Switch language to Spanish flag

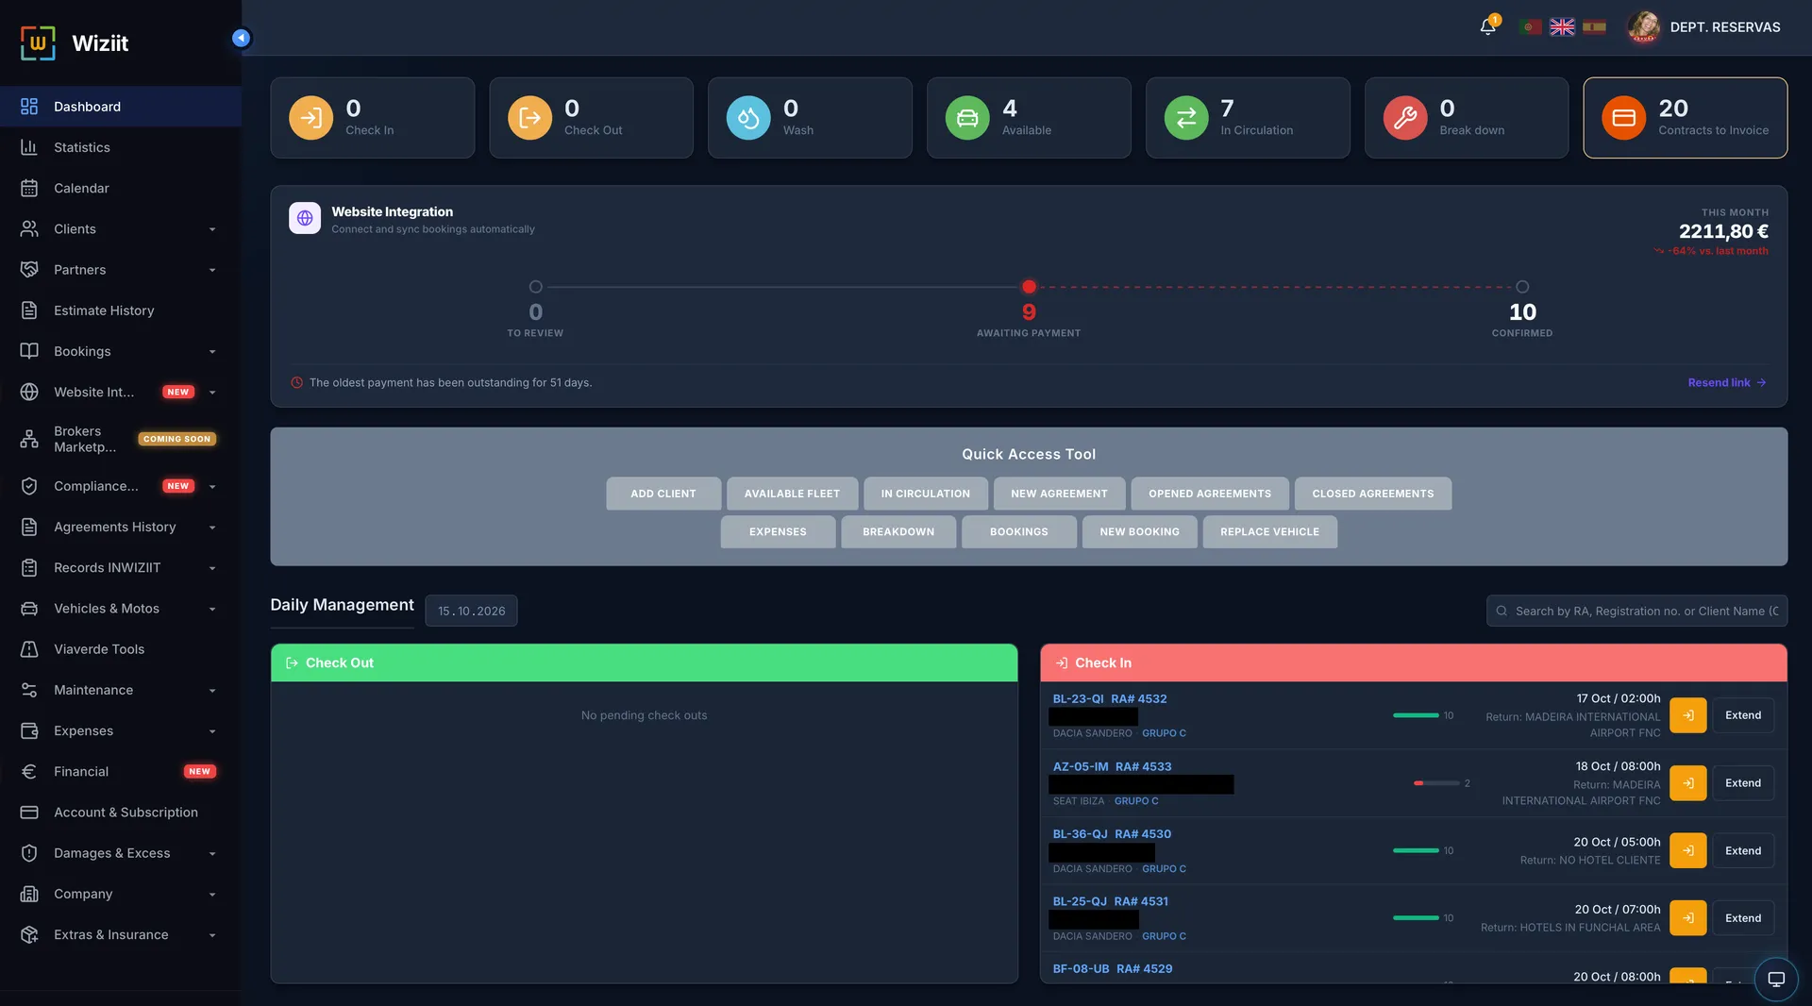[1594, 26]
